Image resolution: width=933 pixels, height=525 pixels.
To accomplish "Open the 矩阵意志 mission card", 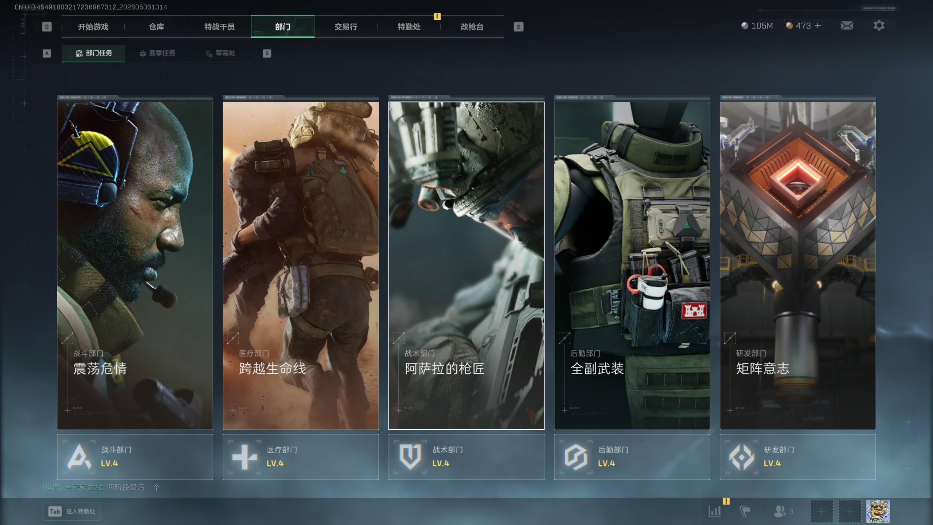I will pos(798,265).
